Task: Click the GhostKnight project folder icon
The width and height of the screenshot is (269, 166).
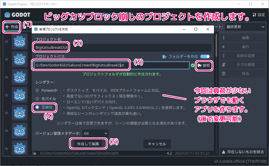Action: (x=34, y=153)
